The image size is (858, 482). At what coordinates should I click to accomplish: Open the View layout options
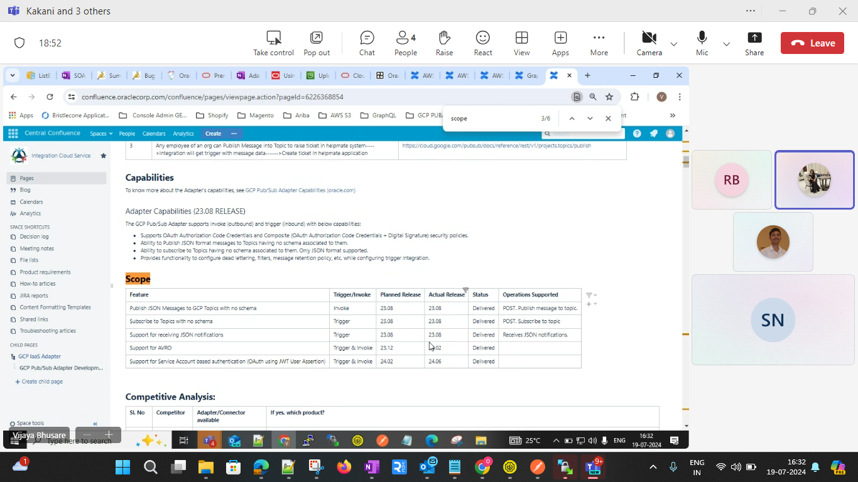pyautogui.click(x=521, y=43)
